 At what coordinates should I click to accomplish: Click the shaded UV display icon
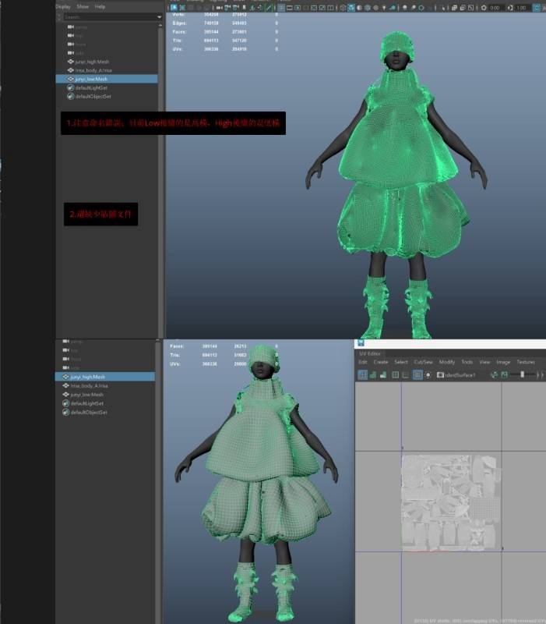tap(374, 375)
